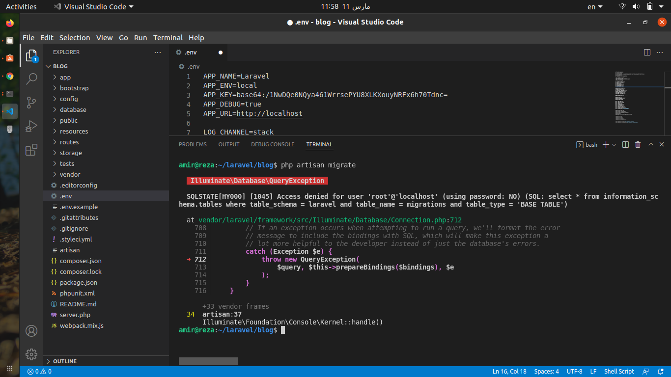Open the feedback icon in status bar

(645, 372)
